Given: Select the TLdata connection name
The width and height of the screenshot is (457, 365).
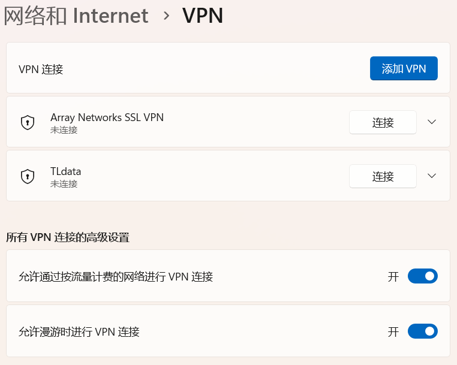Looking at the screenshot, I should coord(65,171).
